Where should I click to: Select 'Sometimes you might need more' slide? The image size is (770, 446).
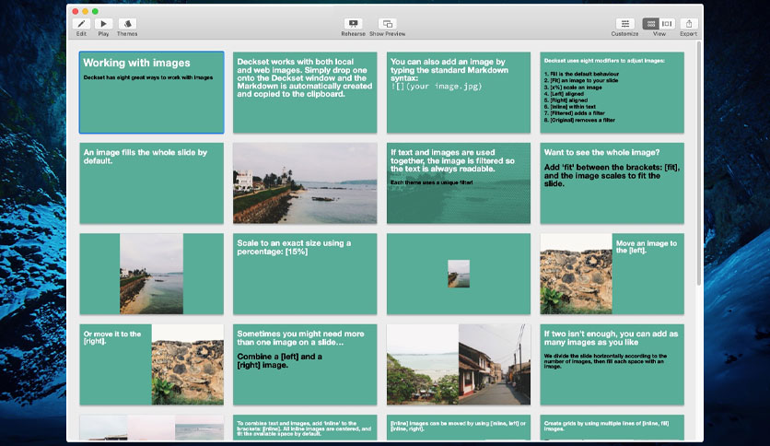click(x=305, y=365)
